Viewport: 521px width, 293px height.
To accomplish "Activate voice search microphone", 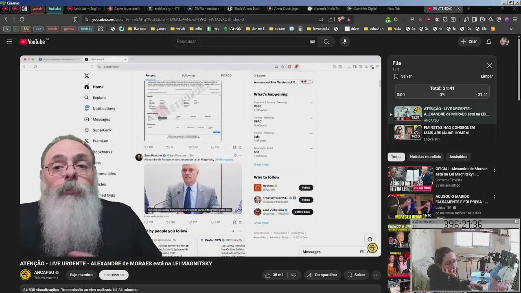I will [x=345, y=42].
